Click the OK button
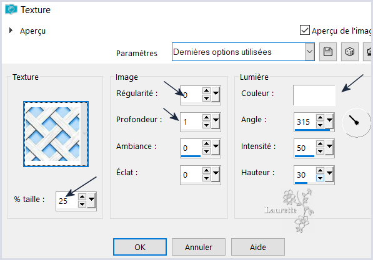The width and height of the screenshot is (373, 260). 140,247
